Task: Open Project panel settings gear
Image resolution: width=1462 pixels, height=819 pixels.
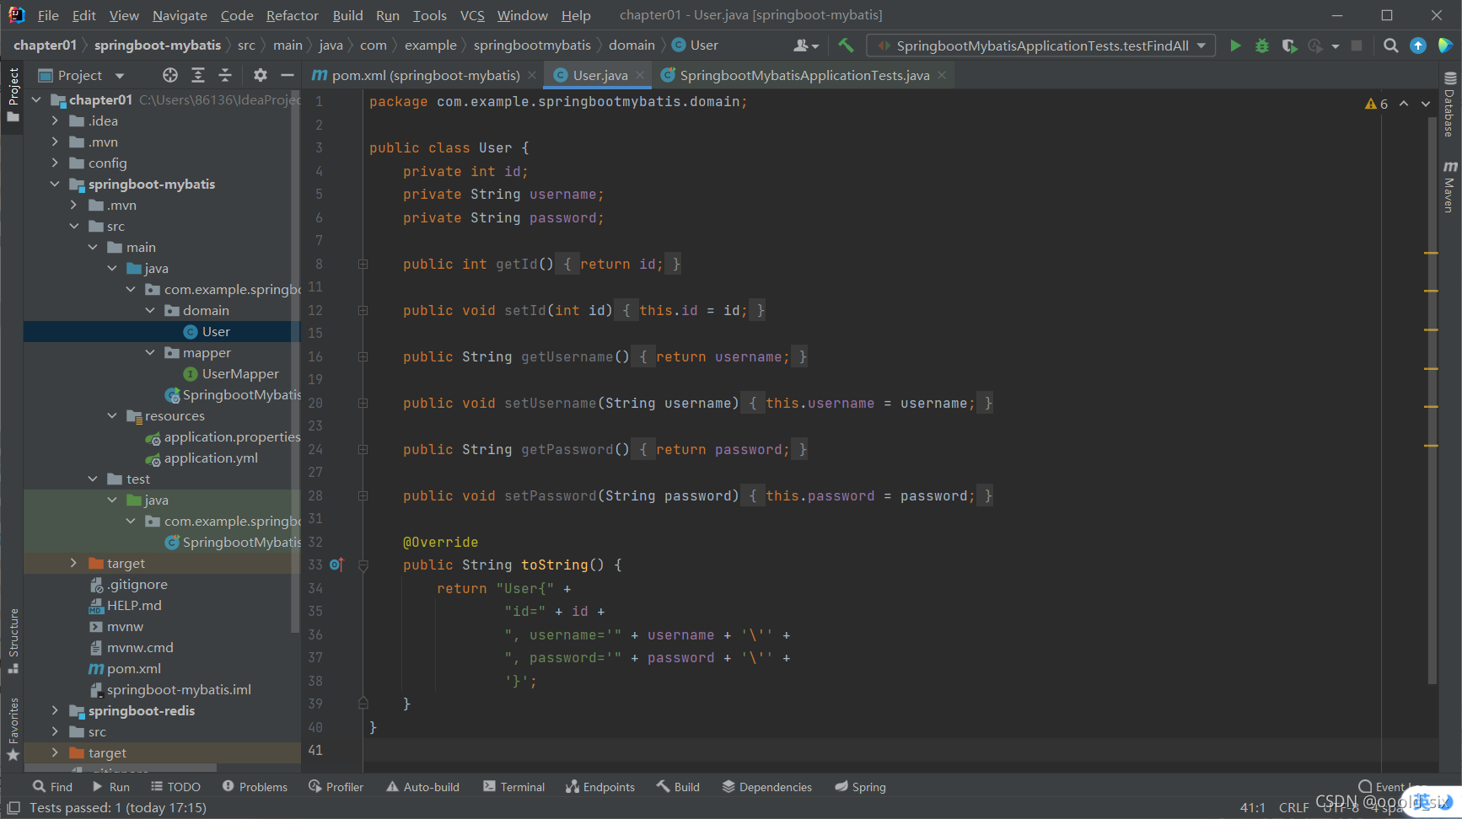Action: (261, 75)
